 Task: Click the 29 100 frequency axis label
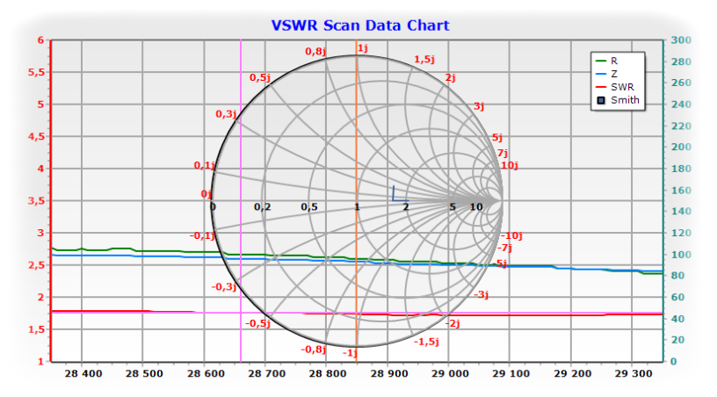[511, 373]
